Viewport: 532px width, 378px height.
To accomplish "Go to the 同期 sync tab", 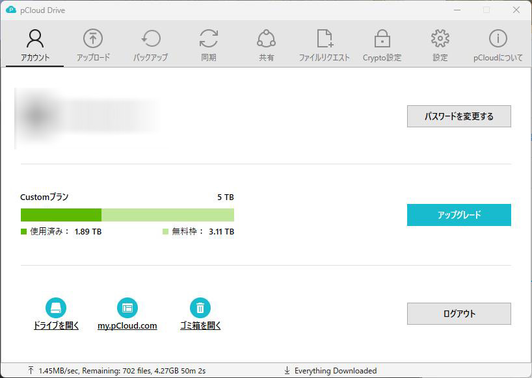I will (208, 45).
